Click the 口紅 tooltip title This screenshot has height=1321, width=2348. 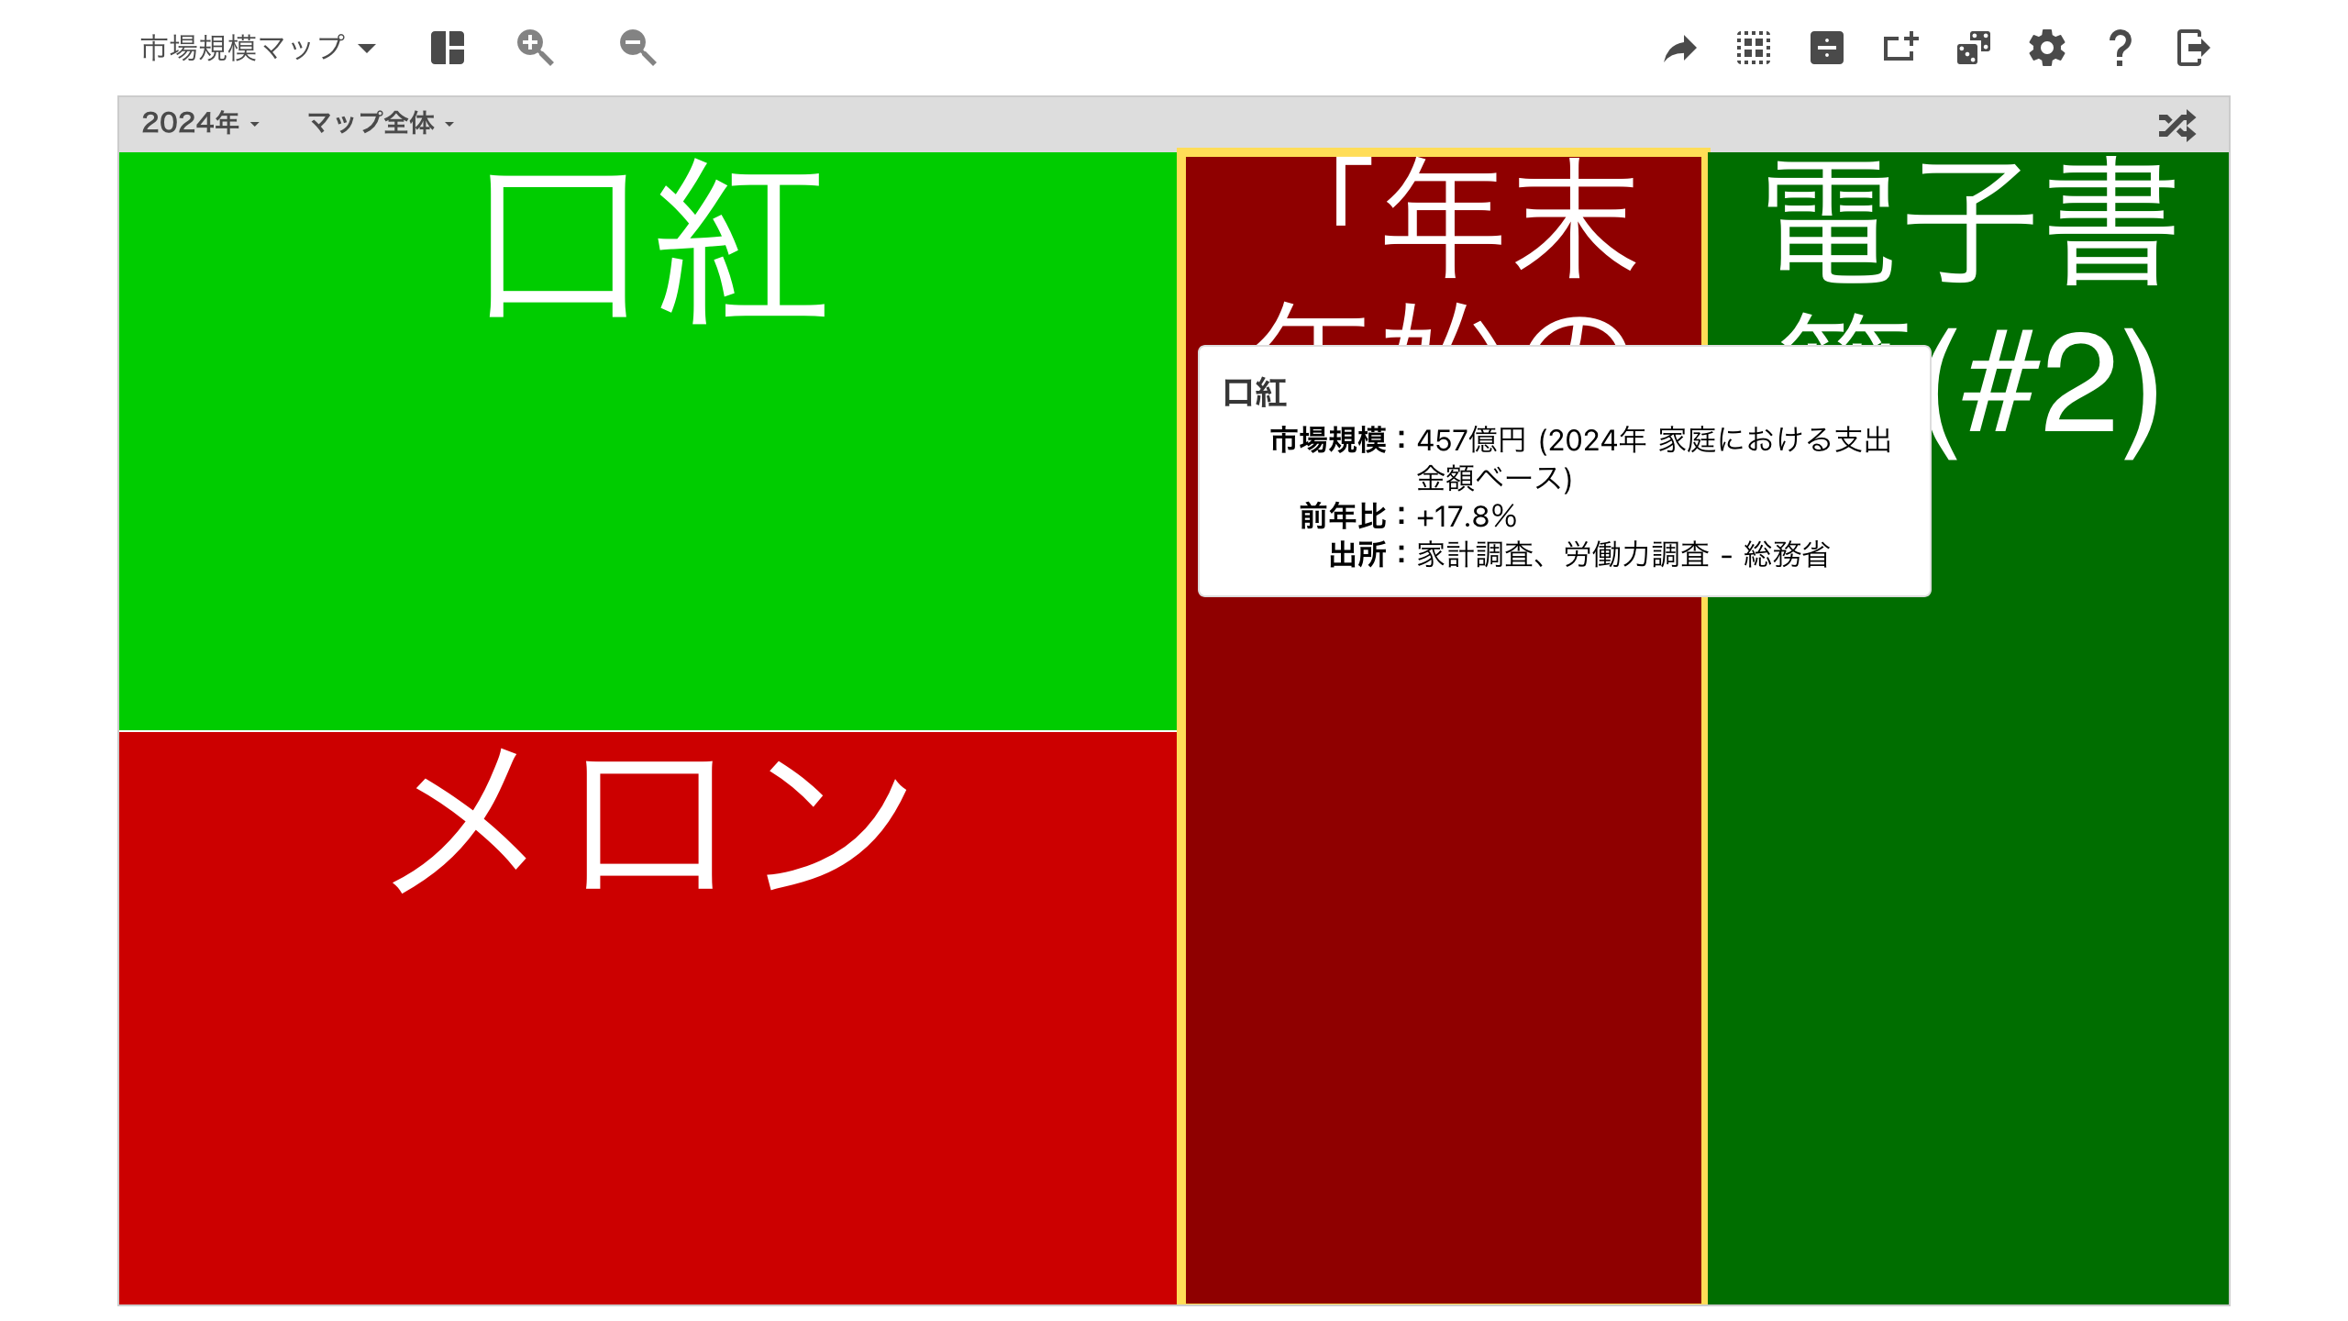[1255, 393]
